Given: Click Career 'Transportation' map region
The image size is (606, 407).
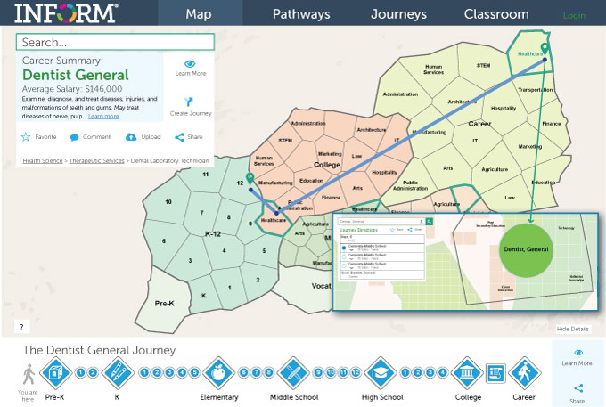Looking at the screenshot, I should (536, 90).
